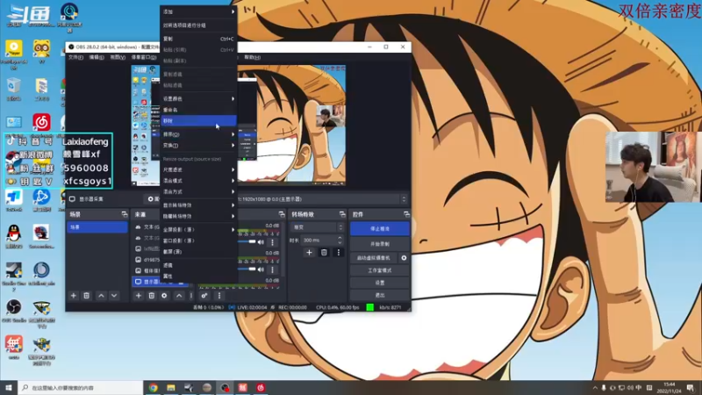702x395 pixels.
Task: Open three-dot menu of the first audio channel
Action: coord(272,242)
